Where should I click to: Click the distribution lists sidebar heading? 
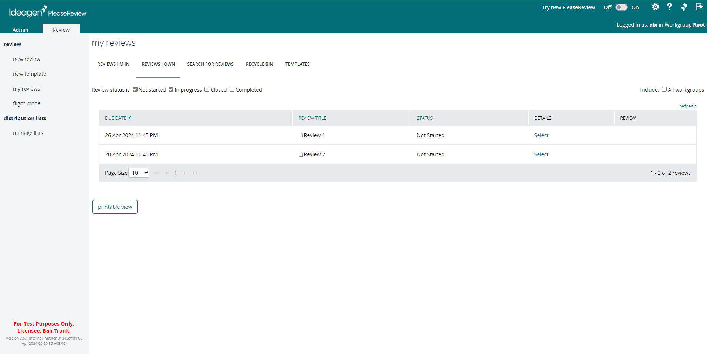tap(25, 118)
